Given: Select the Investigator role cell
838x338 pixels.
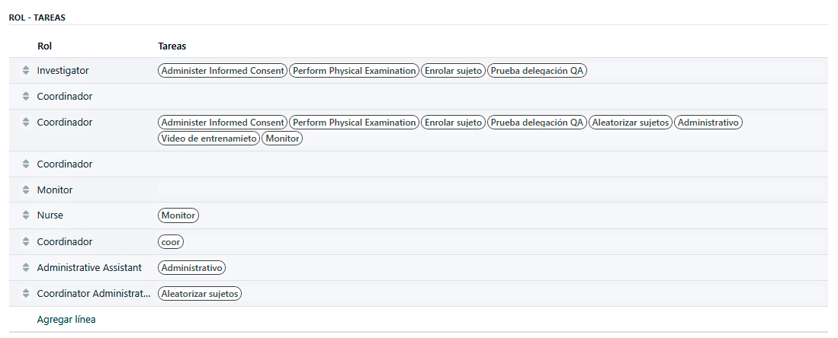Looking at the screenshot, I should [x=63, y=71].
